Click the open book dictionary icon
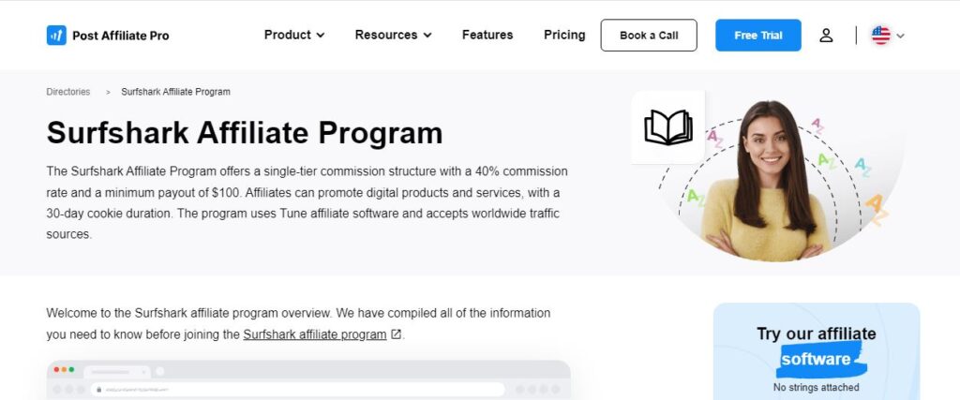The height and width of the screenshot is (400, 960). coord(667,127)
